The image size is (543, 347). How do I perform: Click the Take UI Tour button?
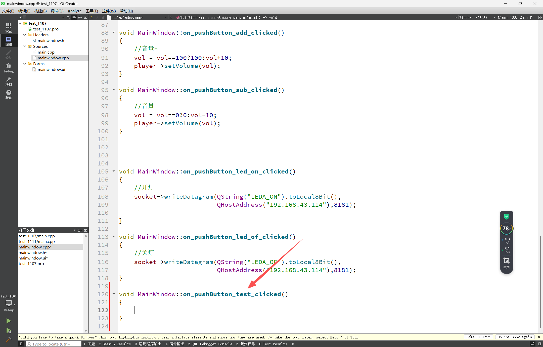coord(478,337)
